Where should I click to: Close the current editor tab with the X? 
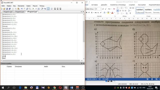pyautogui.click(x=83, y=12)
